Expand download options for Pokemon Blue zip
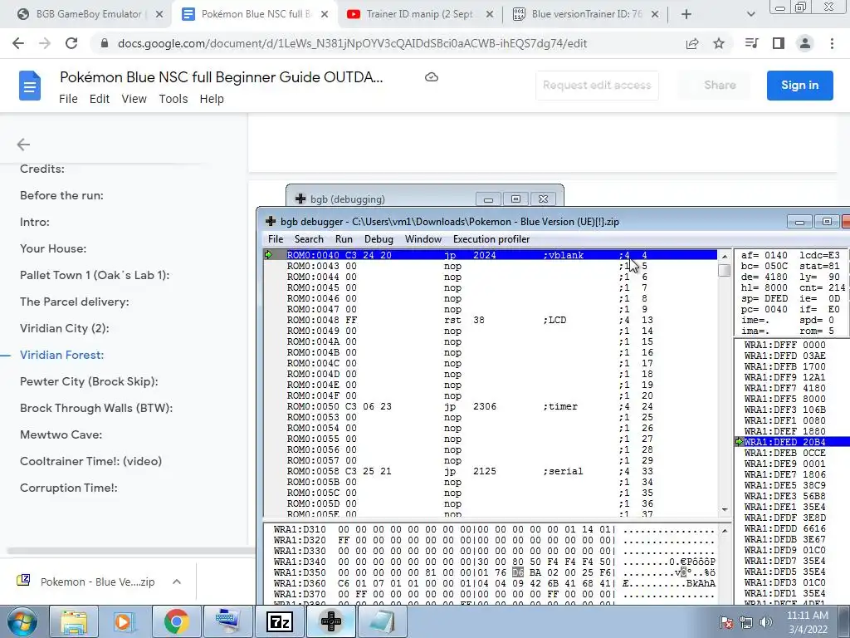Image resolution: width=850 pixels, height=638 pixels. click(177, 582)
